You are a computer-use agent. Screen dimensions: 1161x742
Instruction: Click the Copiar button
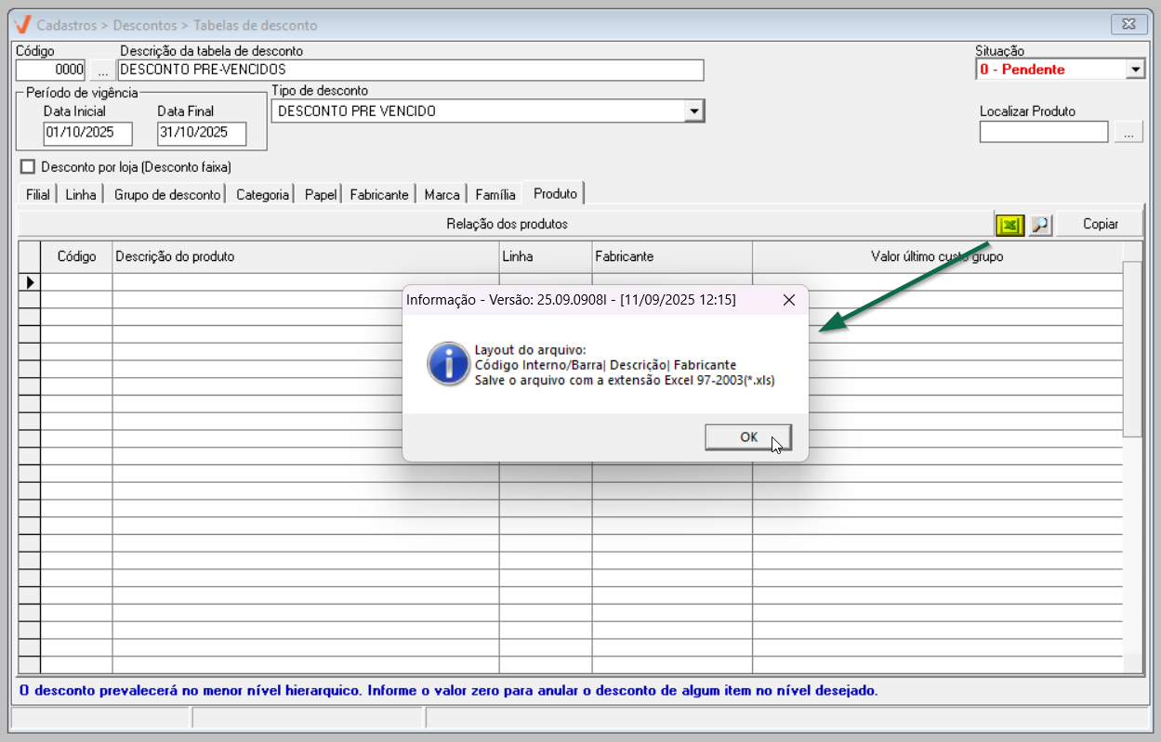[1100, 225]
